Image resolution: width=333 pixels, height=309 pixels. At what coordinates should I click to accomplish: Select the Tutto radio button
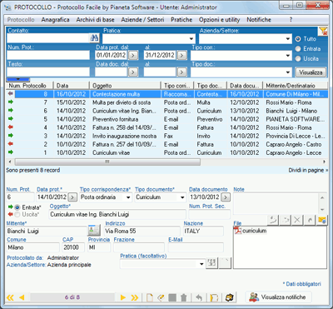(x=298, y=39)
